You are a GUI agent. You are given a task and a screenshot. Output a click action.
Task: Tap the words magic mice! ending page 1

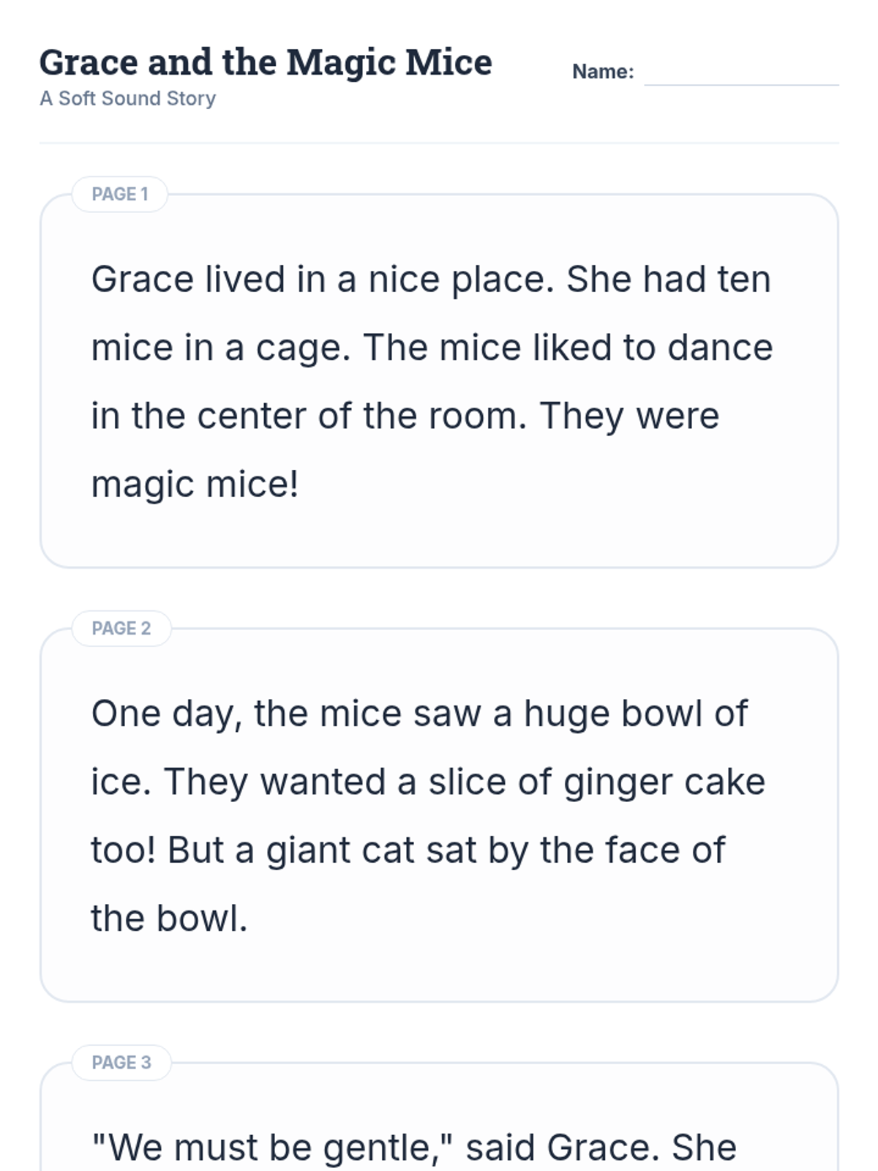(x=195, y=485)
